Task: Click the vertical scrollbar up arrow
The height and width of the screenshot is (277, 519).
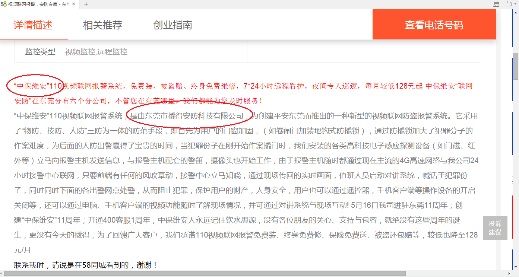Action: (516, 13)
